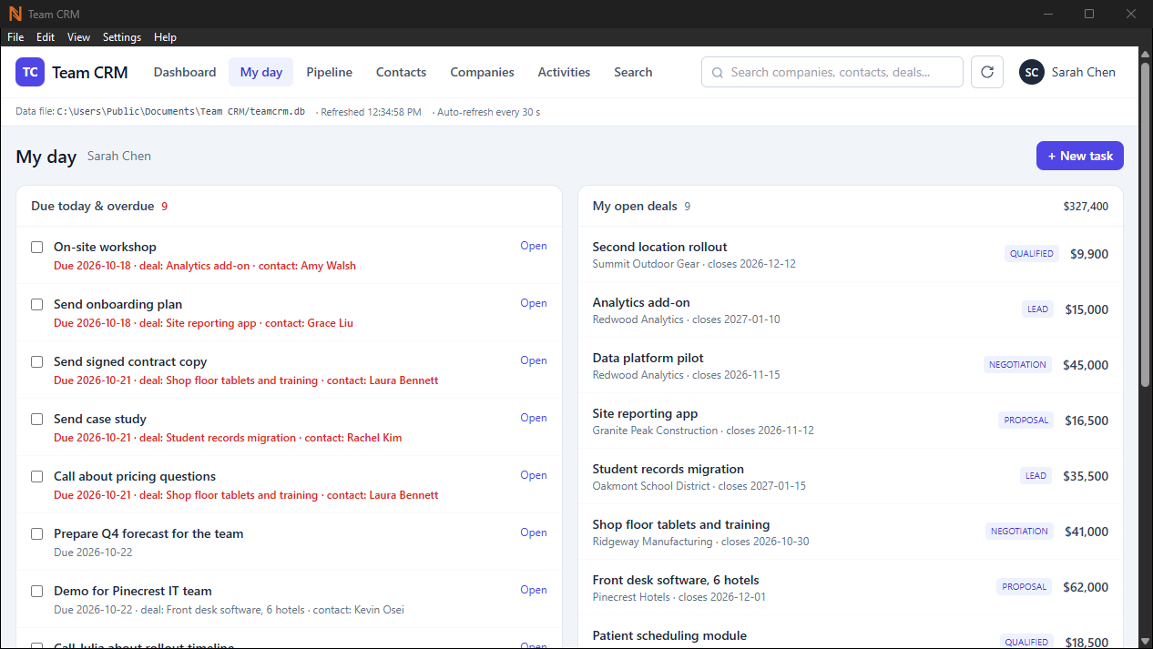Click the refresh icon button

tap(987, 72)
